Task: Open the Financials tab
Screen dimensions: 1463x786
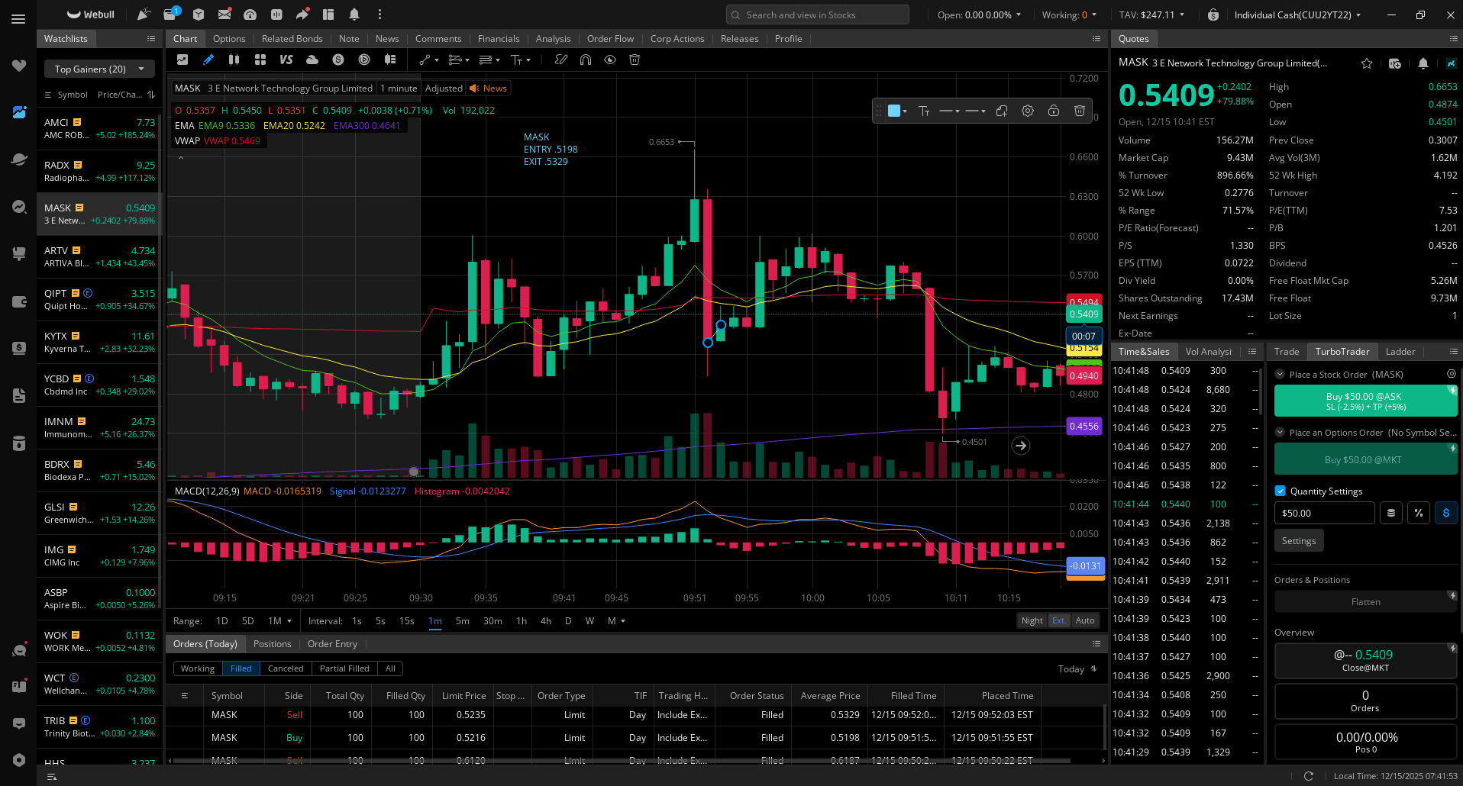Action: click(499, 39)
